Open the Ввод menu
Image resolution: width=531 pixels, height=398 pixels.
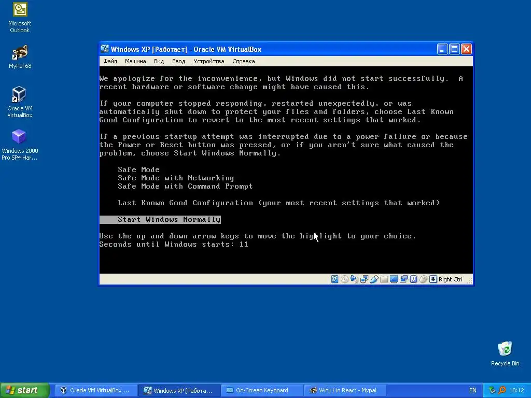click(178, 61)
